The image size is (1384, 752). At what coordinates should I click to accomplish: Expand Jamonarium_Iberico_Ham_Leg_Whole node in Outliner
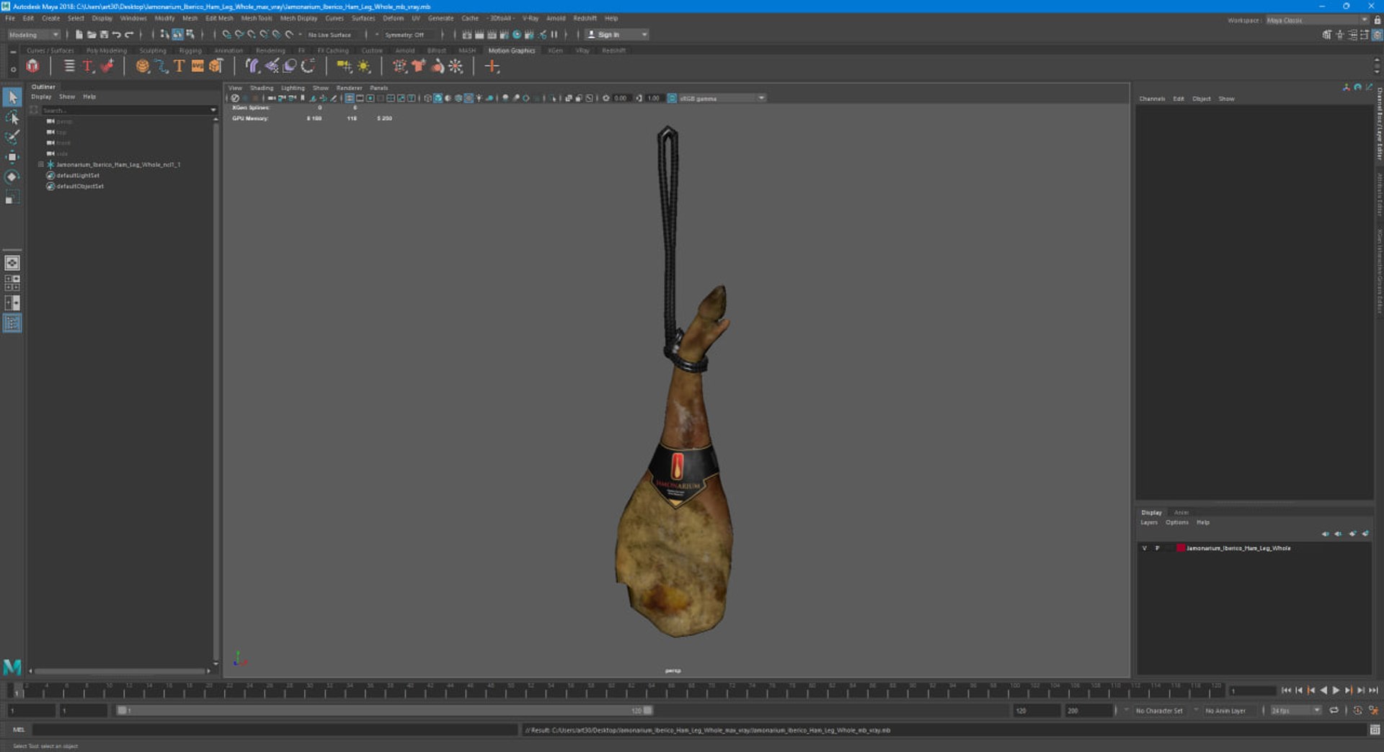tap(41, 164)
